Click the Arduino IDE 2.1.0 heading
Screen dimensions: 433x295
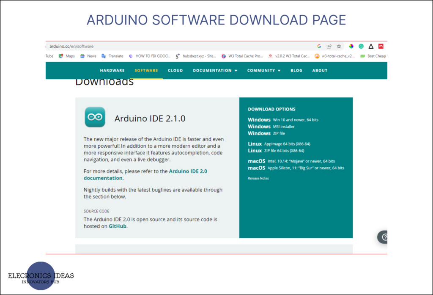[x=150, y=119]
